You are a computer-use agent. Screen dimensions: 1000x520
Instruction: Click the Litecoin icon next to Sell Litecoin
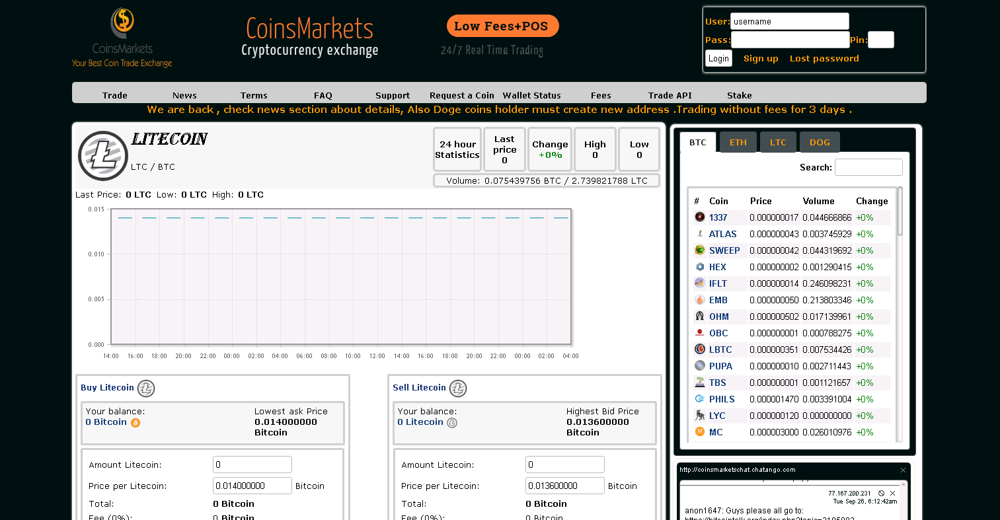tap(458, 388)
